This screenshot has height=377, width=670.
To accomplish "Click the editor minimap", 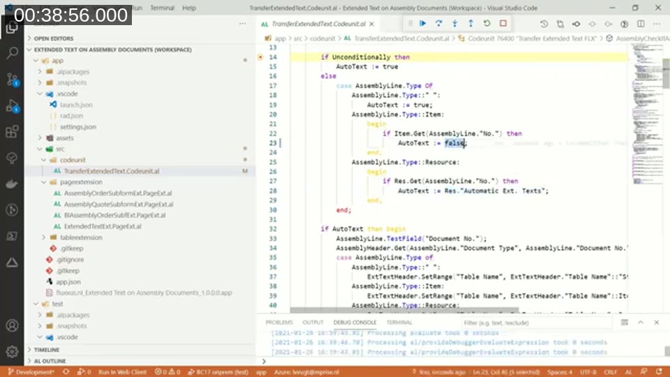I will [x=646, y=115].
